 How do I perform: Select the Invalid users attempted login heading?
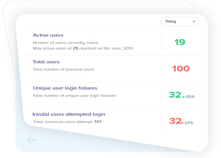click(69, 114)
